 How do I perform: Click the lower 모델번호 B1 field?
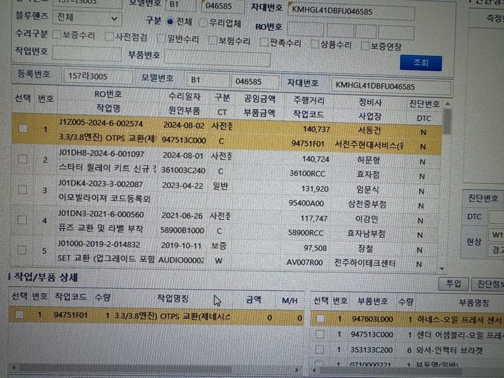pyautogui.click(x=207, y=80)
